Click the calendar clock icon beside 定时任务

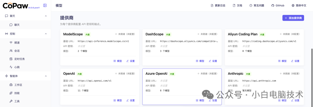(x=11, y=59)
